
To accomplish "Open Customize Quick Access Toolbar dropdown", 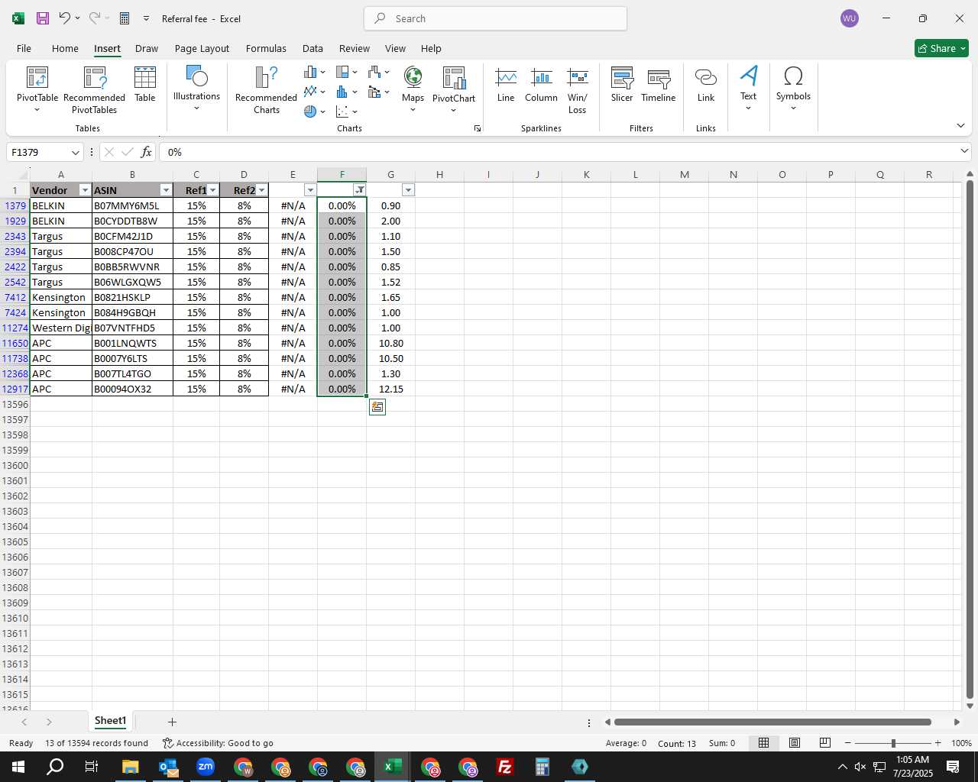I will [146, 18].
